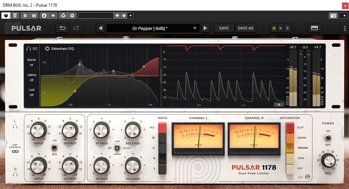349x189 pixels.
Task: Select the A compare state
Action: pos(274,28)
